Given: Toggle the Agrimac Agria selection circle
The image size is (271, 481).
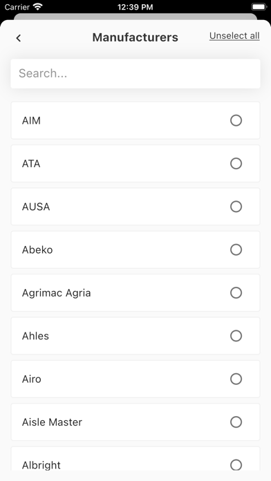Looking at the screenshot, I should click(x=236, y=293).
